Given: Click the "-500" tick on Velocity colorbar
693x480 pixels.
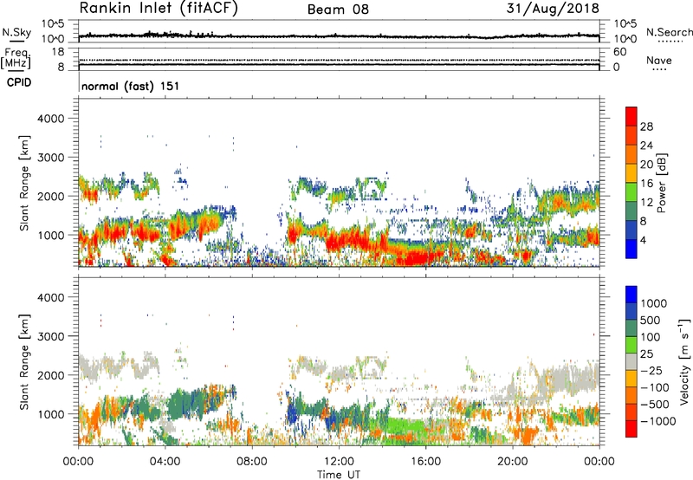Looking at the screenshot, I should (655, 404).
